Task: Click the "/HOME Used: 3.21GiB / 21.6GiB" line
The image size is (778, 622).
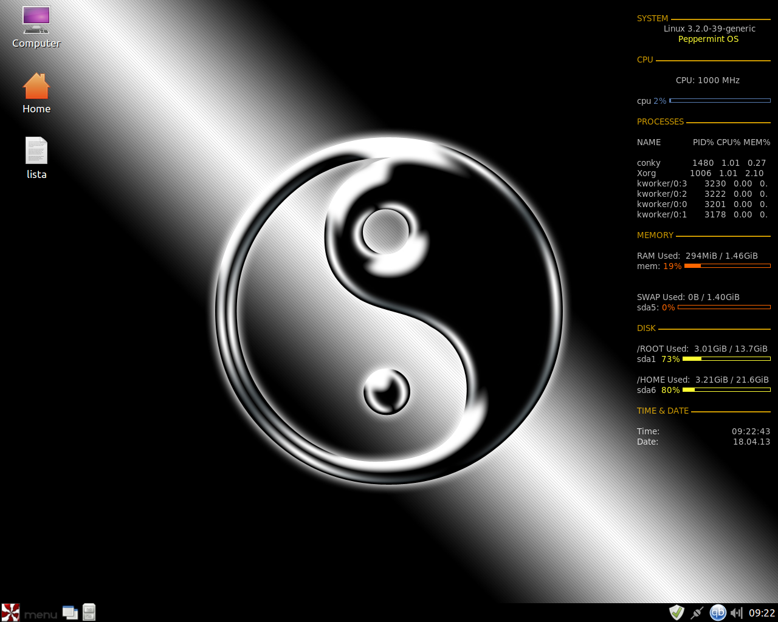Action: [703, 380]
